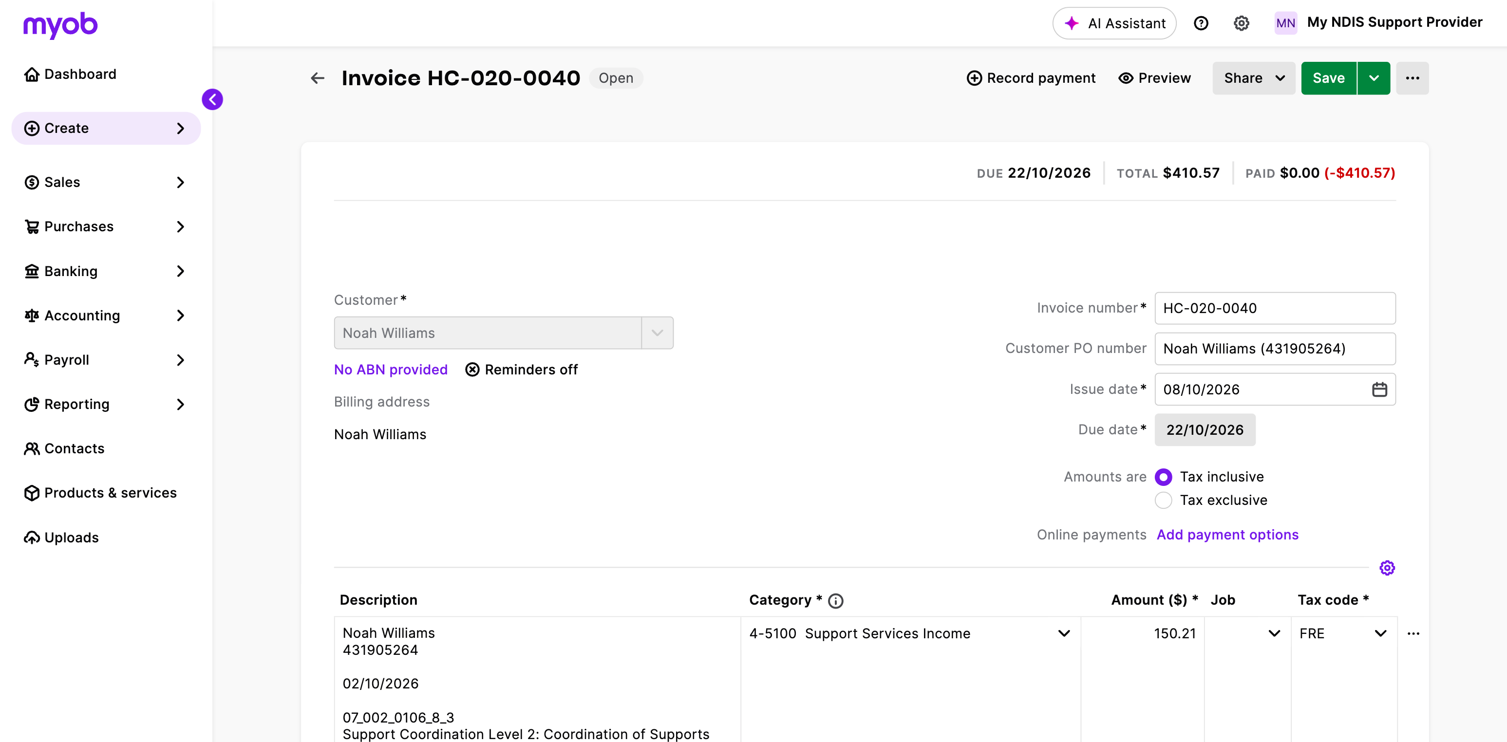
Task: Select Tax exclusive option
Action: tap(1164, 501)
